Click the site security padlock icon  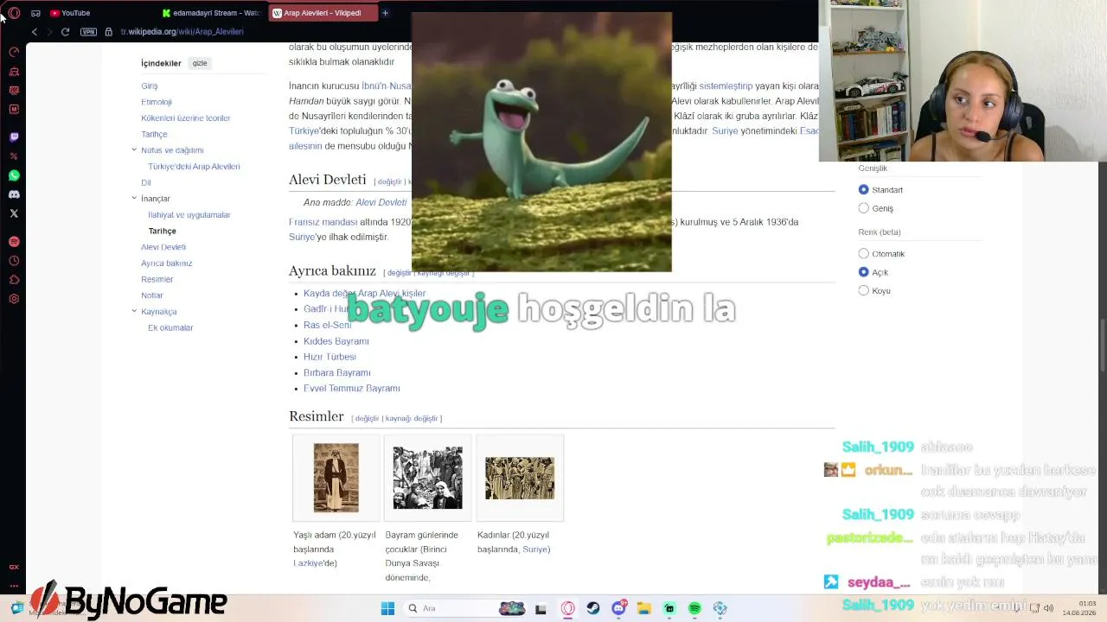tap(108, 32)
